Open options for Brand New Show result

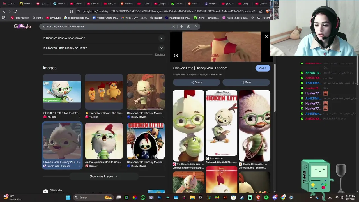121,117
